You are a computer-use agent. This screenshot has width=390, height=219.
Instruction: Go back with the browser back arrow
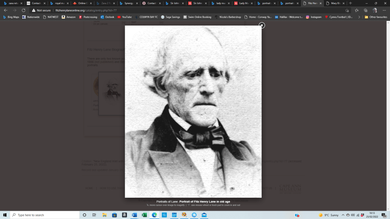point(6,10)
